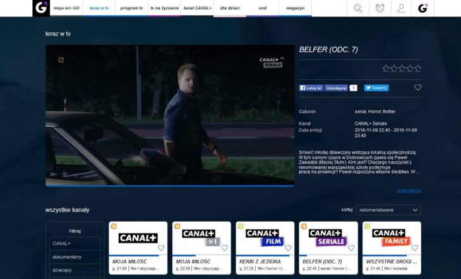Viewport: 461px width, 279px height.
Task: Click the Facebook Udostępnij share button
Action: pyautogui.click(x=337, y=88)
